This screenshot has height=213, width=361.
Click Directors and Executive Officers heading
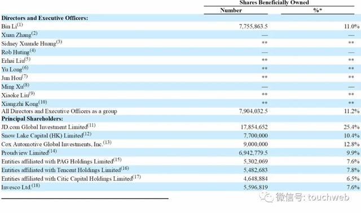tap(45, 18)
